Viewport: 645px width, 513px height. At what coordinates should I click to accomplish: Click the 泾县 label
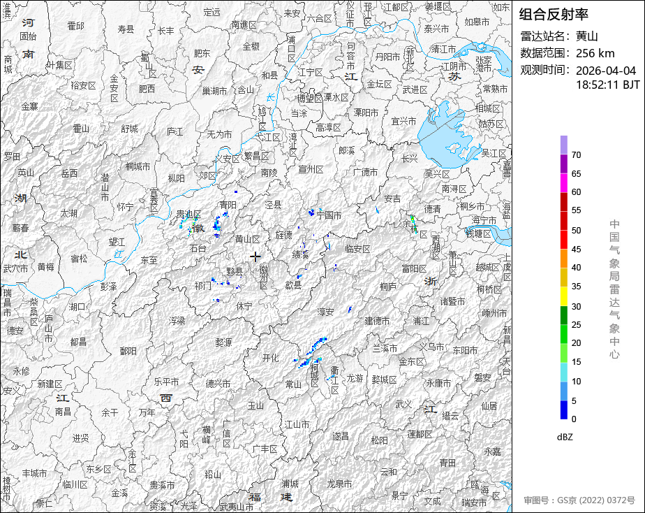273,204
